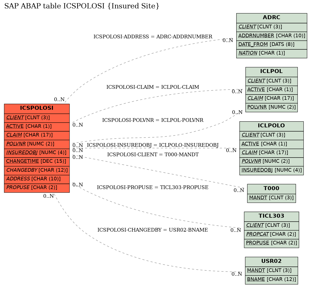311x287 pixels.
Task: Select CLAIM field in ICLPOLO table
Action: [x=271, y=153]
